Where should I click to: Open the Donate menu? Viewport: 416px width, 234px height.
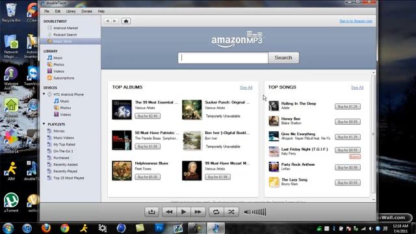tap(86, 12)
